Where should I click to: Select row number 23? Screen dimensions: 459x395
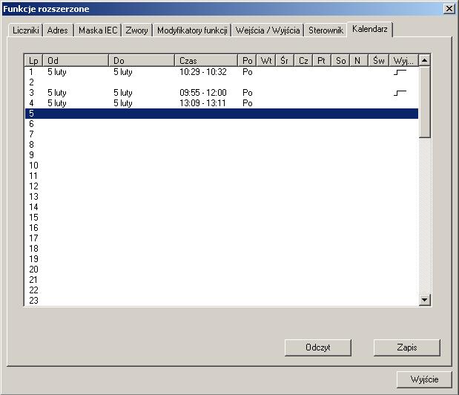click(222, 301)
